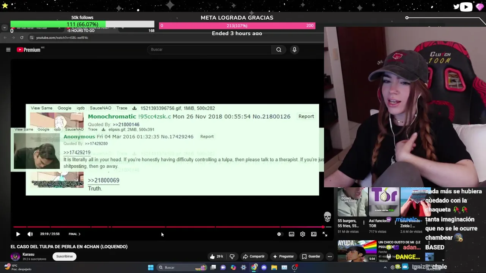Open Chrome from the taskbar
Image resolution: width=486 pixels, height=273 pixels.
254,268
